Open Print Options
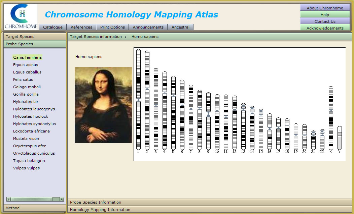This screenshot has width=354, height=214. [x=112, y=27]
